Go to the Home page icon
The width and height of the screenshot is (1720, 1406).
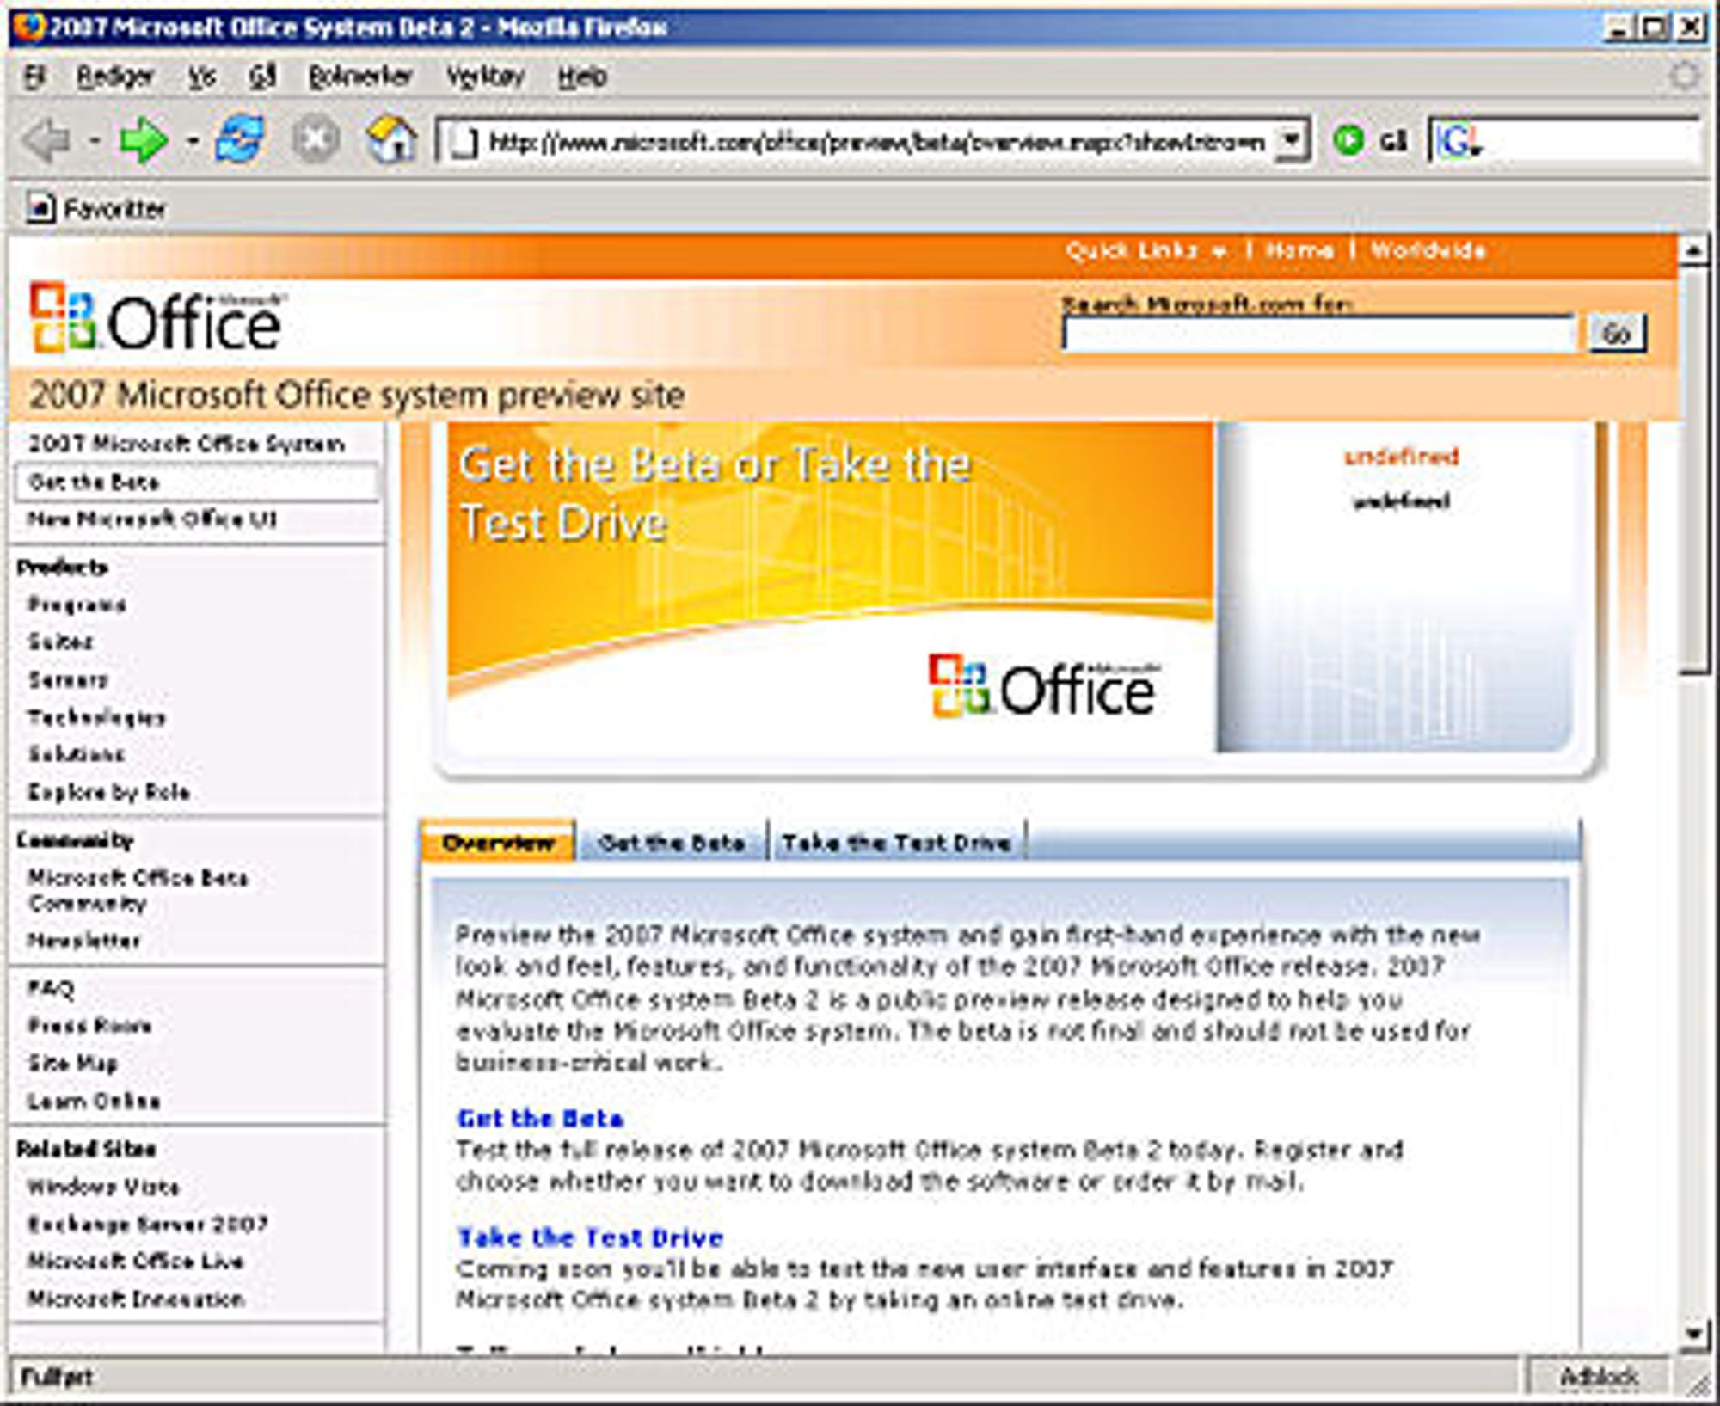pyautogui.click(x=391, y=139)
